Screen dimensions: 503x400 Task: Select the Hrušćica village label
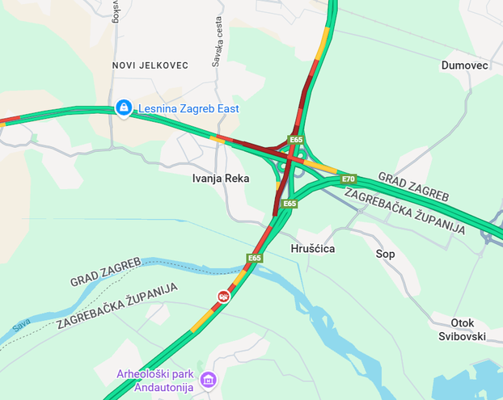tap(313, 249)
